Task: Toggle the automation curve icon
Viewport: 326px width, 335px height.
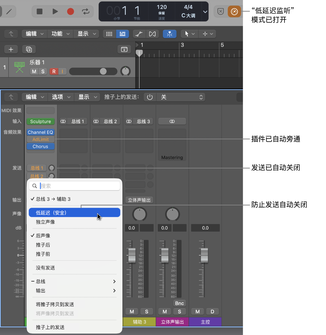Action: click(139, 34)
